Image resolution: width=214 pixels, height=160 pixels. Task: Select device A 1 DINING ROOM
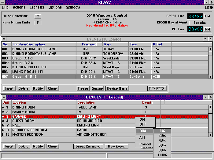[105, 107]
